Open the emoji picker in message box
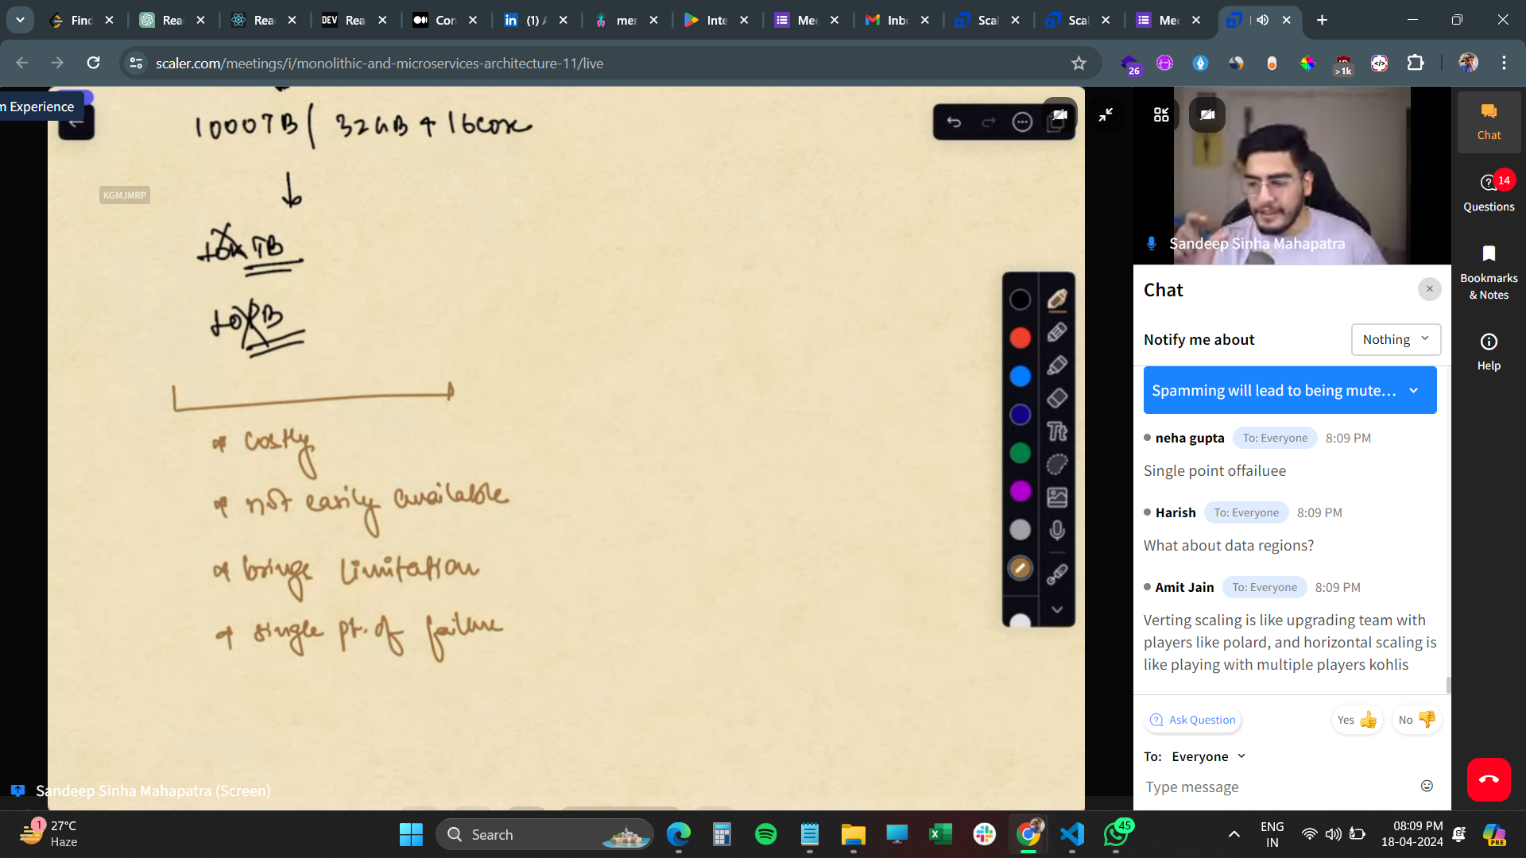Screen dimensions: 1526x858 1427,786
